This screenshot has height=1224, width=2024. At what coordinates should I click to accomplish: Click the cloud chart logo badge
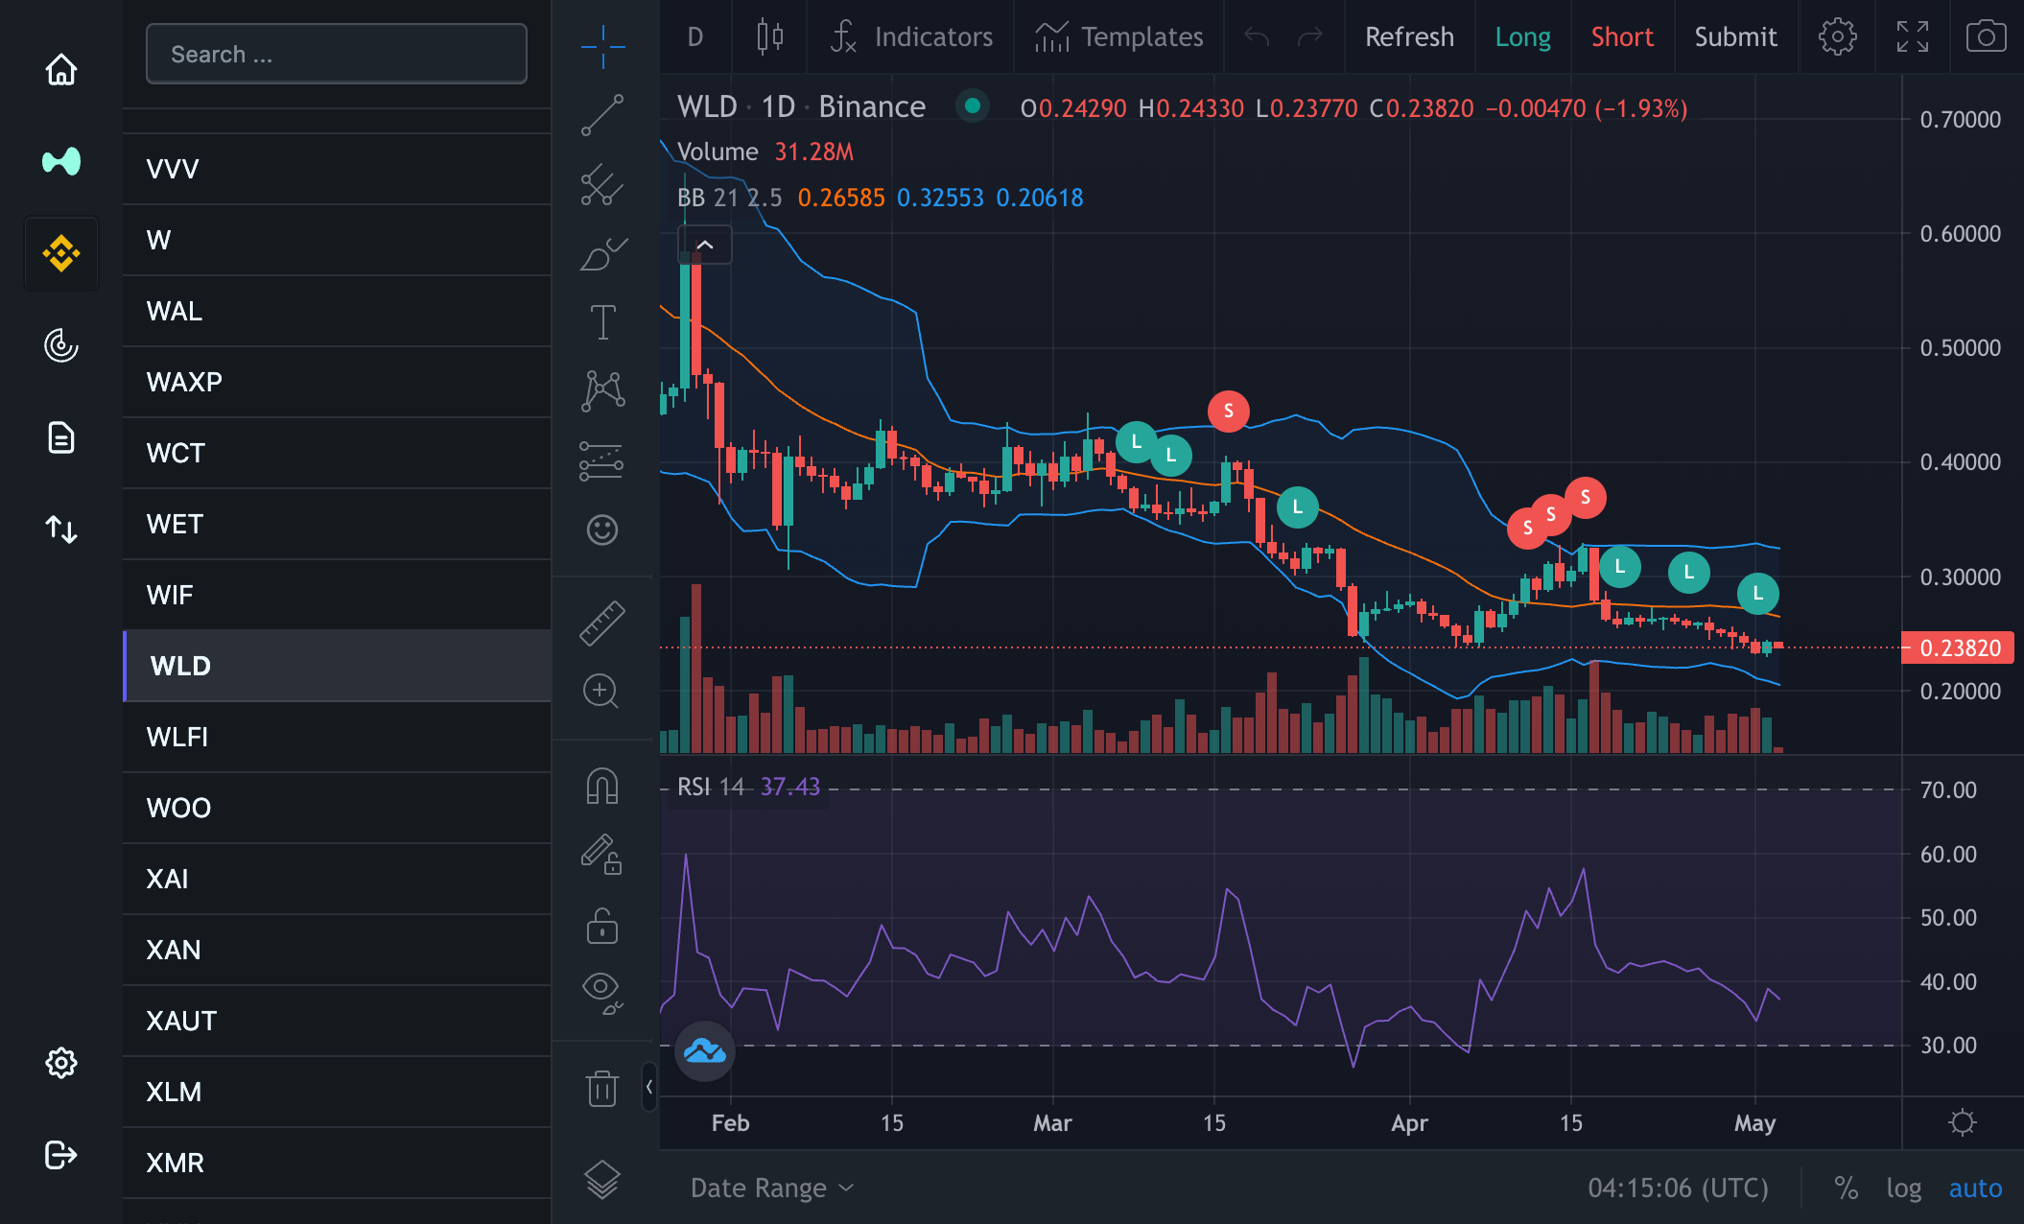(705, 1050)
